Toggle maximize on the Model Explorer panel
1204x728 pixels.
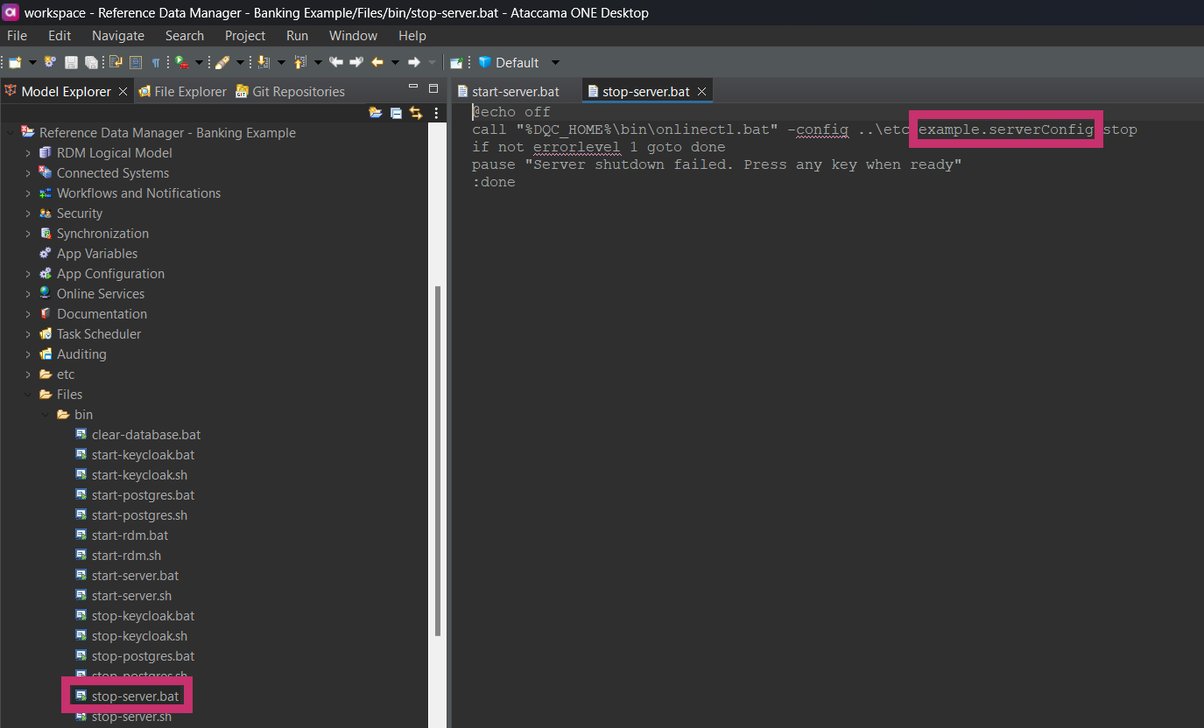(433, 87)
